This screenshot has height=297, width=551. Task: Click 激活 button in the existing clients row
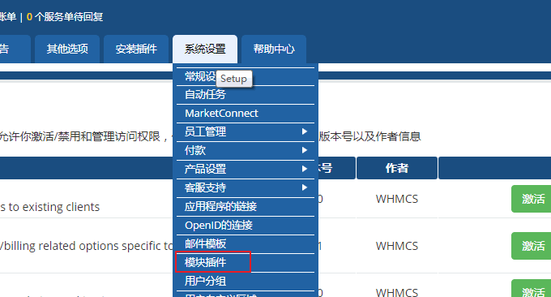click(x=532, y=199)
